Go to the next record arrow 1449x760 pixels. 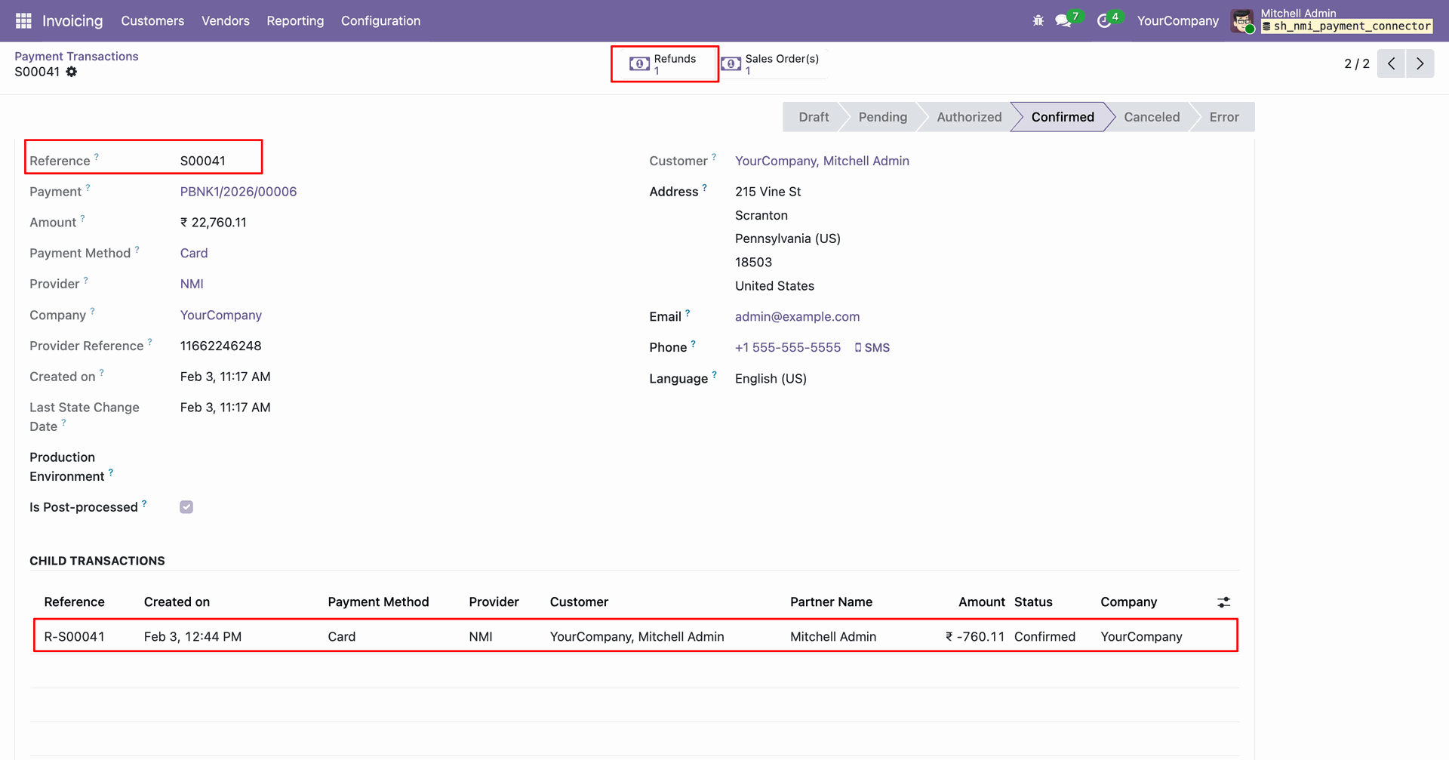[x=1420, y=63]
